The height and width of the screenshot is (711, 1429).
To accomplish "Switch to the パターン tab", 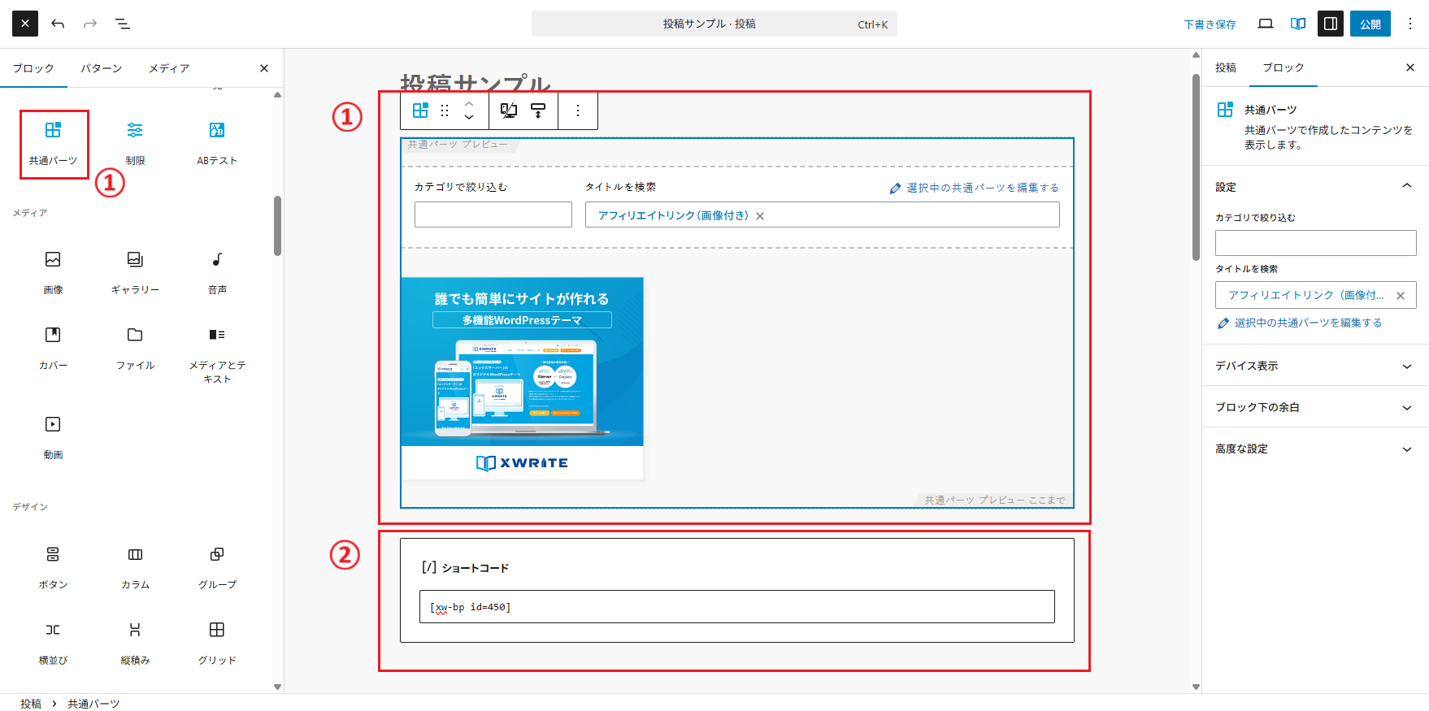I will point(102,68).
